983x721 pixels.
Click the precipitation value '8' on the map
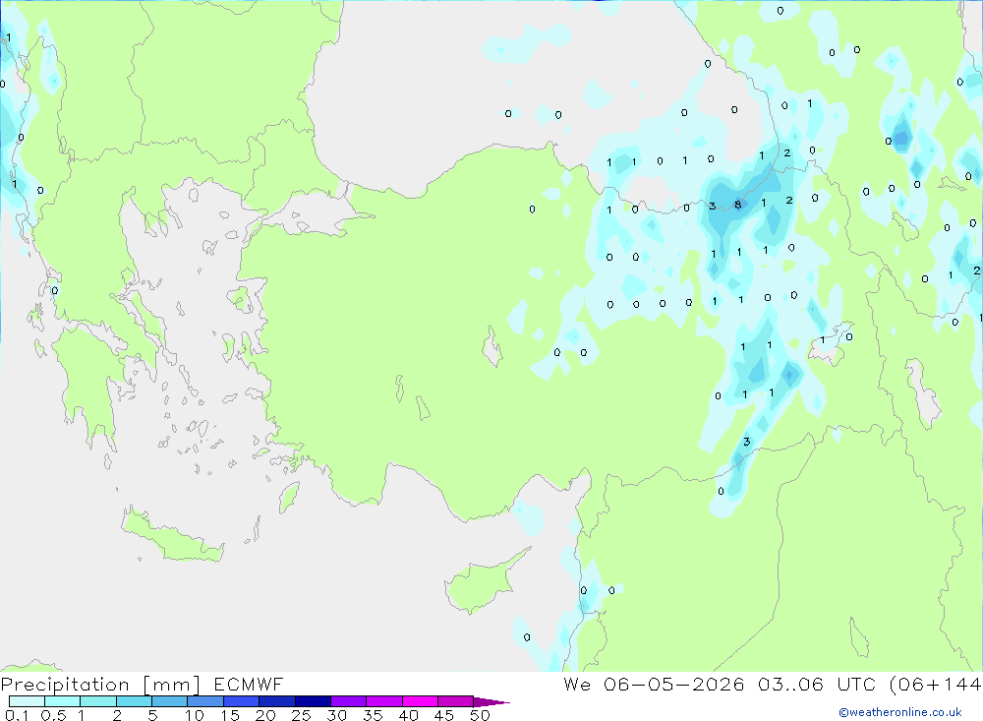tap(738, 205)
